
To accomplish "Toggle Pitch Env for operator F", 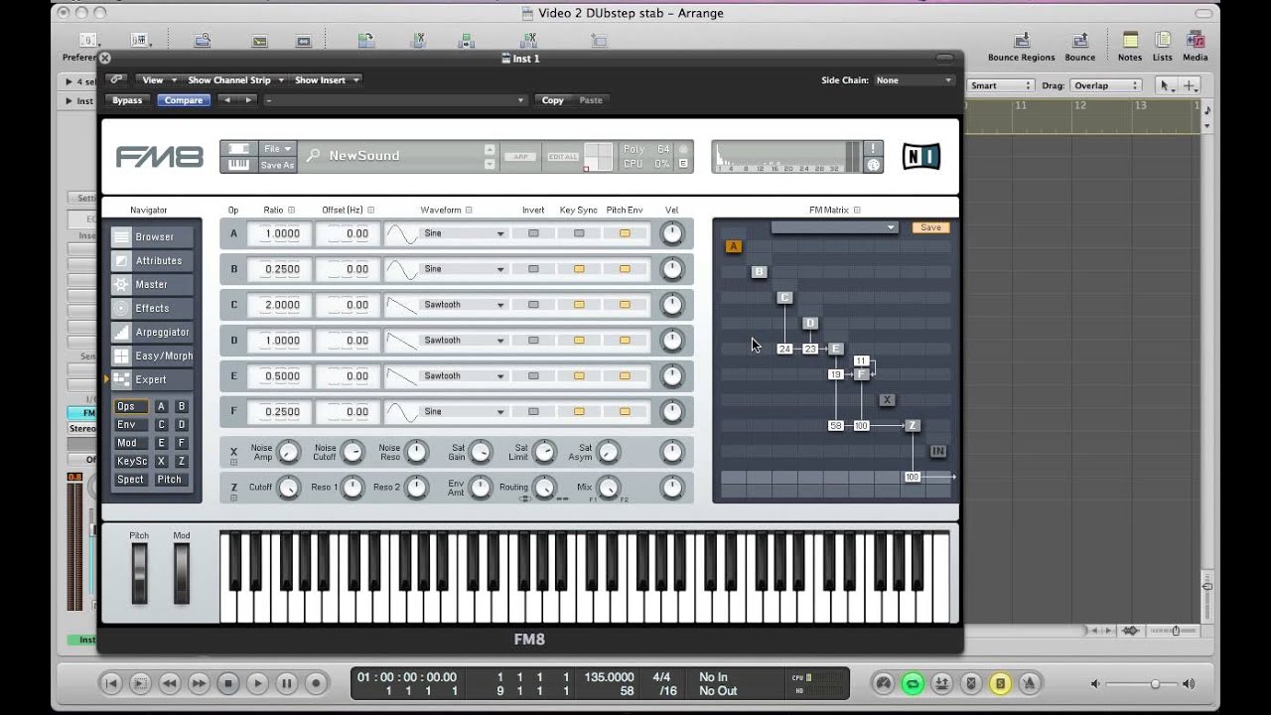I will click(625, 412).
